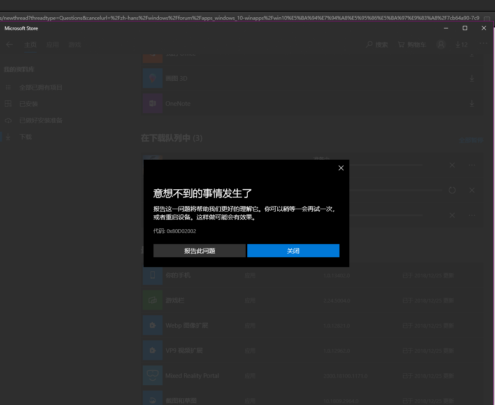Screen dimensions: 495x405
Task: Click version 2.24.5004.0 of 游戏栏
Action: pyautogui.click(x=337, y=300)
